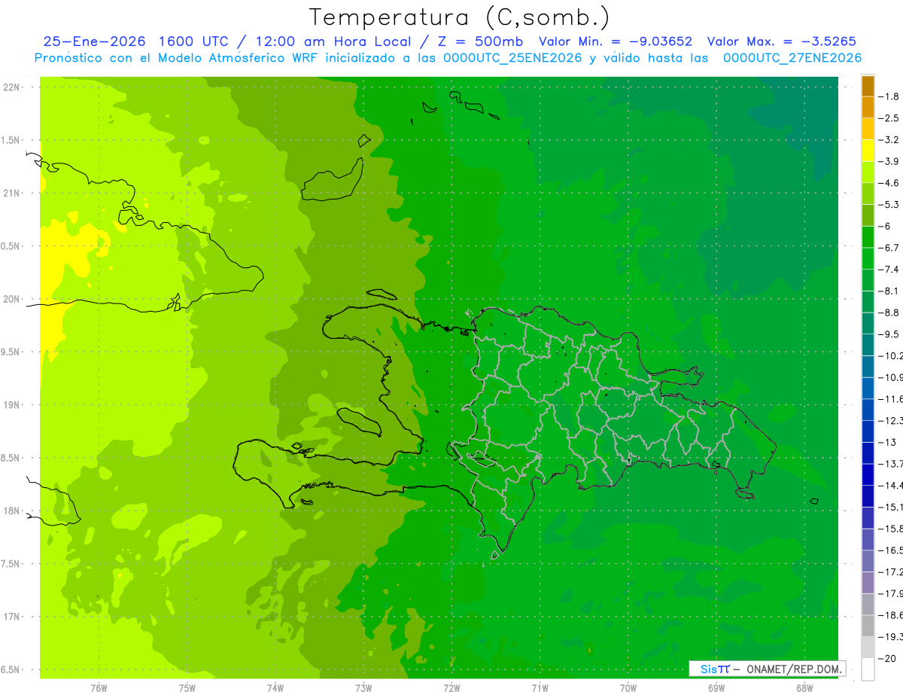Click the '17N' latitude axis label
Image resolution: width=903 pixels, height=698 pixels.
coord(11,617)
